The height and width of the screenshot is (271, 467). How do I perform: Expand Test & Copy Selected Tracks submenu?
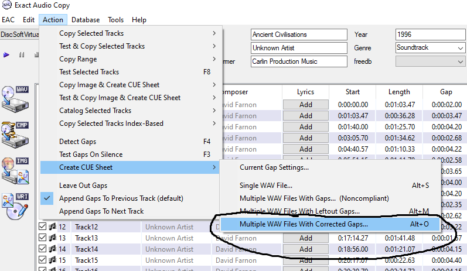coord(131,46)
